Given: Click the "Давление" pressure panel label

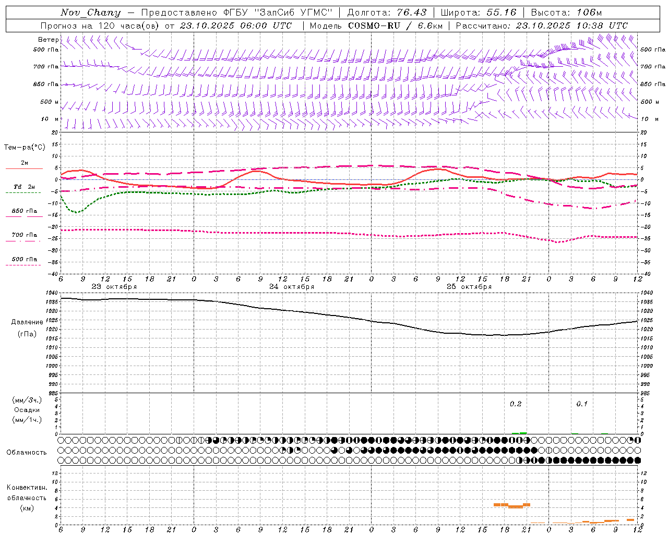Looking at the screenshot, I should coord(27,322).
